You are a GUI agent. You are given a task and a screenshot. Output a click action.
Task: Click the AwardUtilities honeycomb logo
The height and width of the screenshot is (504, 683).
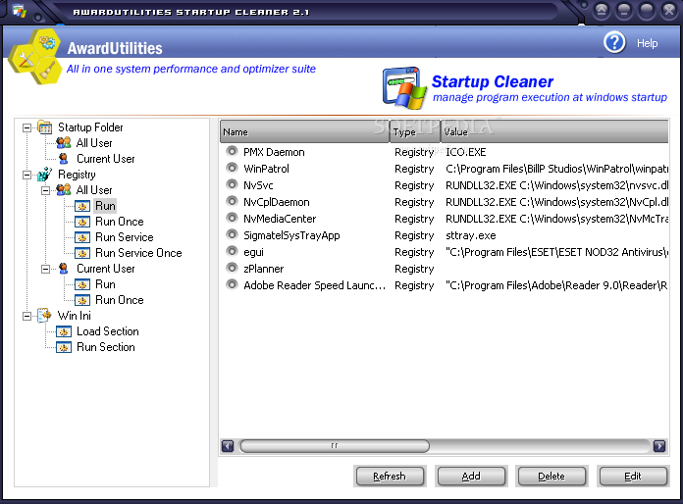pos(35,57)
